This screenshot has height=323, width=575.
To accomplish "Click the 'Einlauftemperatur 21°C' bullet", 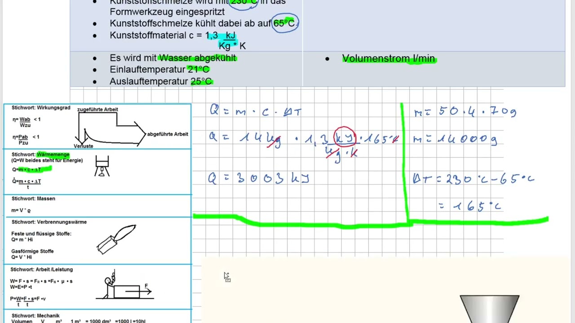I will pos(159,70).
